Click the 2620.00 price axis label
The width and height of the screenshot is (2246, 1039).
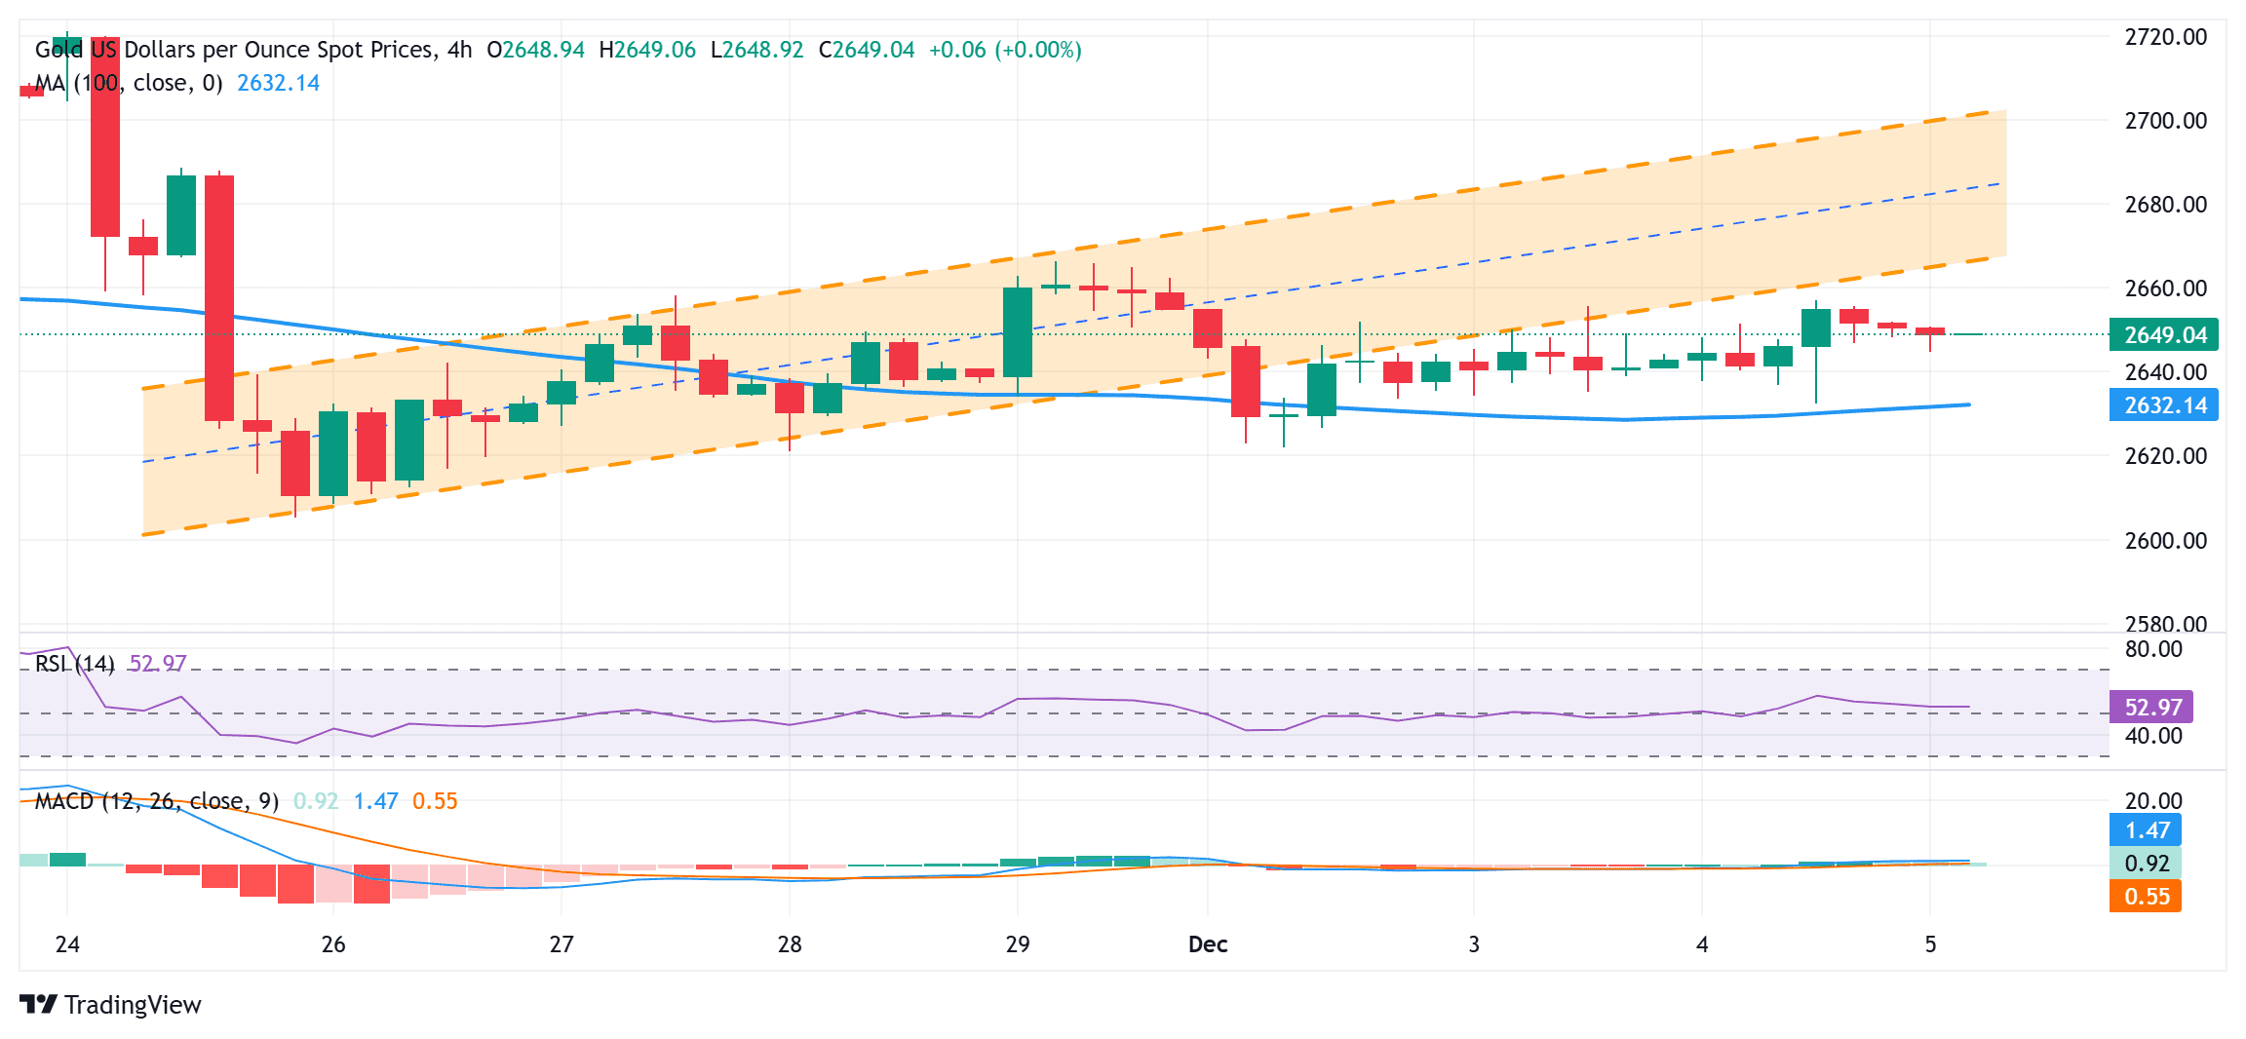pyautogui.click(x=2166, y=456)
